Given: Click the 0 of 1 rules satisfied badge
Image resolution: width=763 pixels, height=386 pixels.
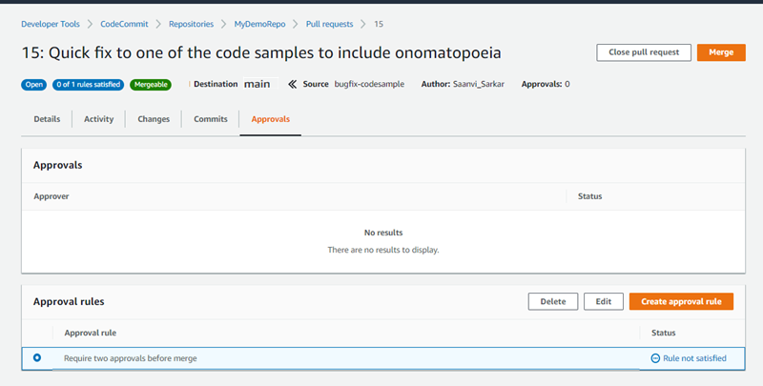Looking at the screenshot, I should point(87,85).
